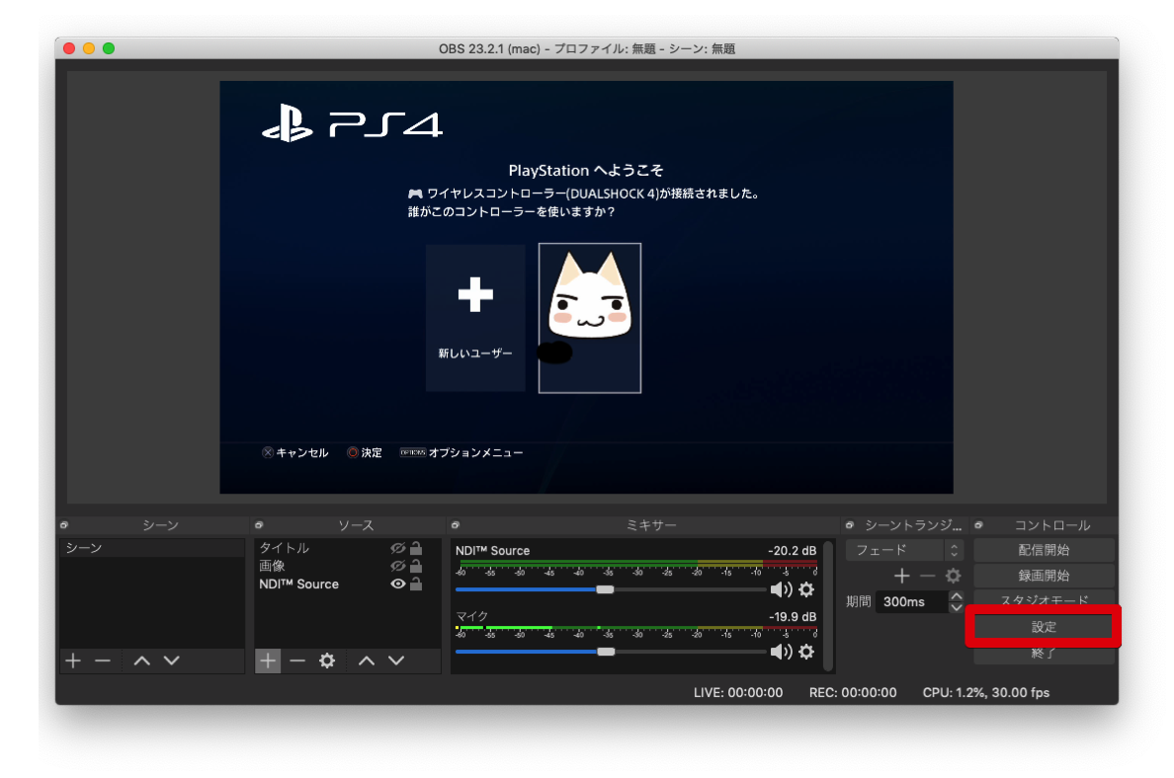Remove scene transition with minus icon
The height and width of the screenshot is (778, 1174).
click(928, 576)
